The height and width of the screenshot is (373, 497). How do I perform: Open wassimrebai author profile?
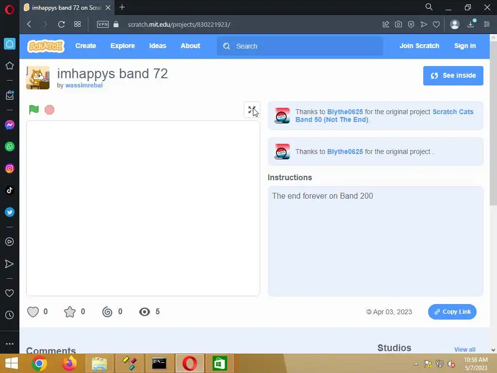83,85
